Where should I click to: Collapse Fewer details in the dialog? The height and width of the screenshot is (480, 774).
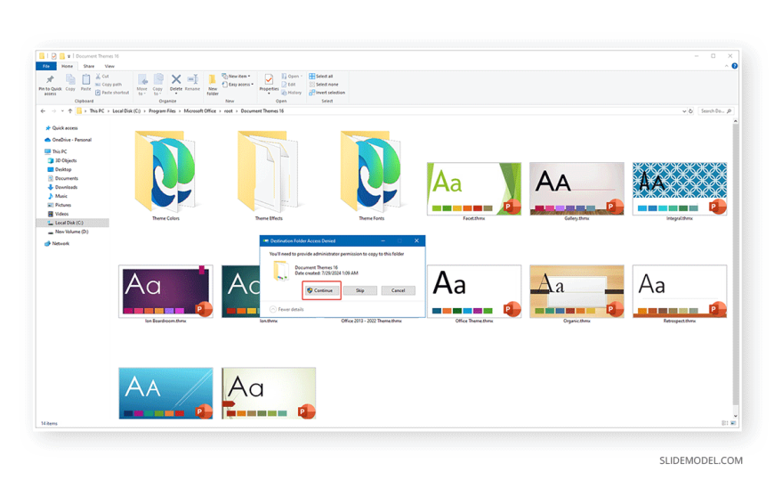(x=286, y=309)
